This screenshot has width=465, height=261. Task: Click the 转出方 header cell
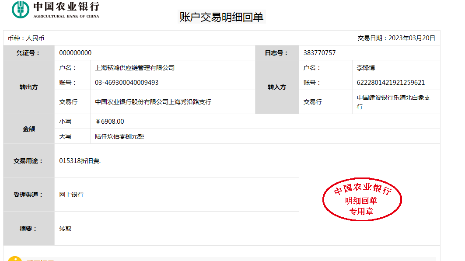tap(29, 87)
